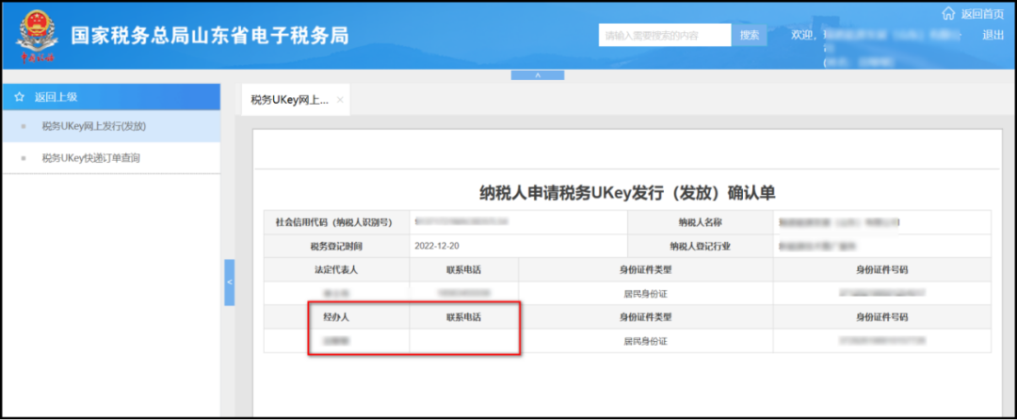Focus the search input box
1017x420 pixels.
coord(666,35)
